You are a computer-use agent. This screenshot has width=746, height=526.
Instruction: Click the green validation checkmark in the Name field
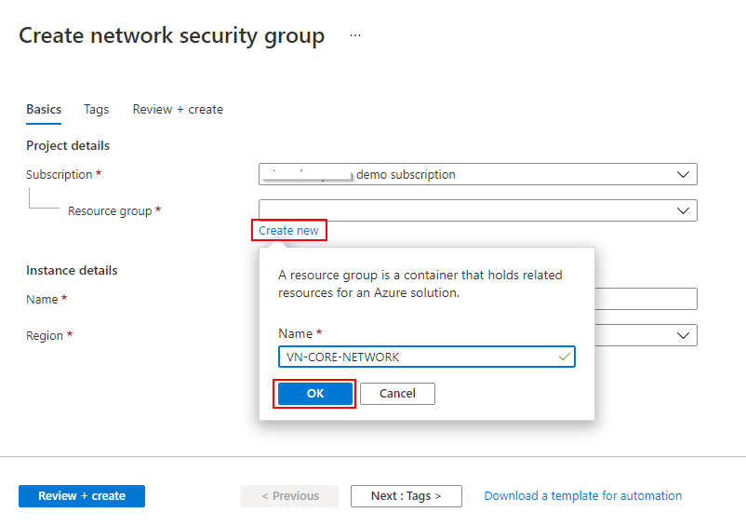[564, 357]
